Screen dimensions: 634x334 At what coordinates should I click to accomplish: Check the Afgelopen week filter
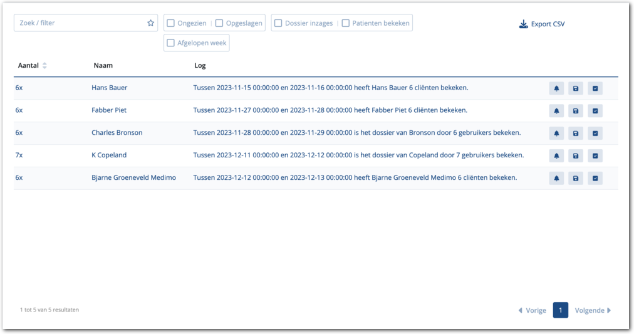170,43
